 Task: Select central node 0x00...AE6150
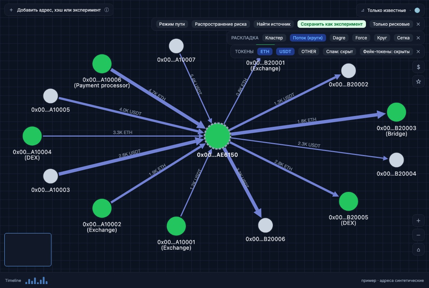217,136
